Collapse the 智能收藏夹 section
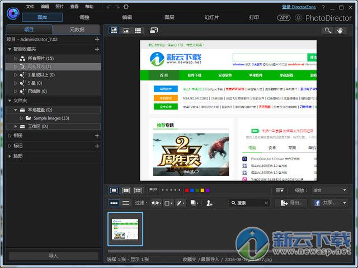The image size is (358, 268). pyautogui.click(x=10, y=49)
